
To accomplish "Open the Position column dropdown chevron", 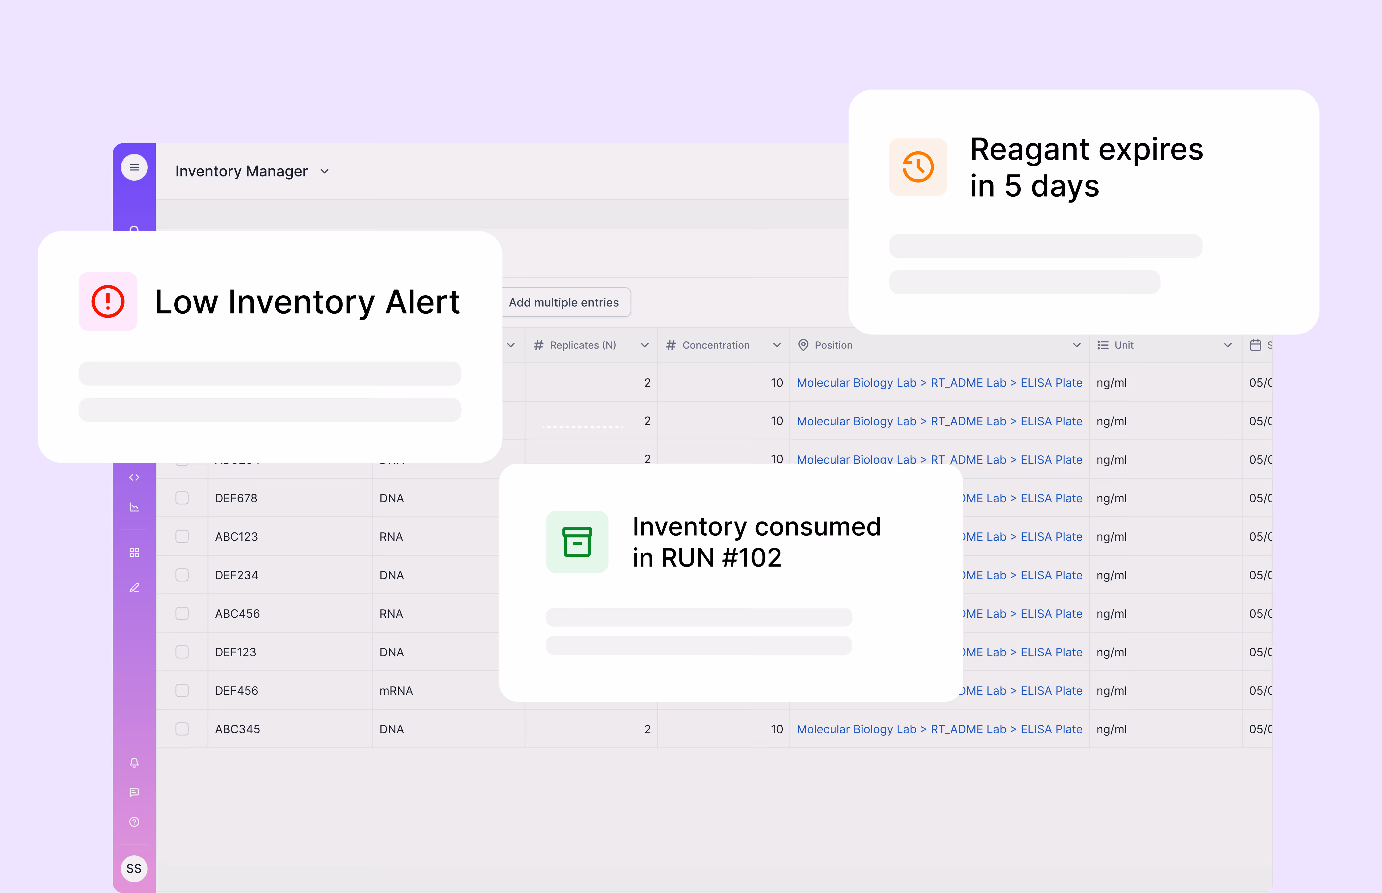I will point(1076,345).
